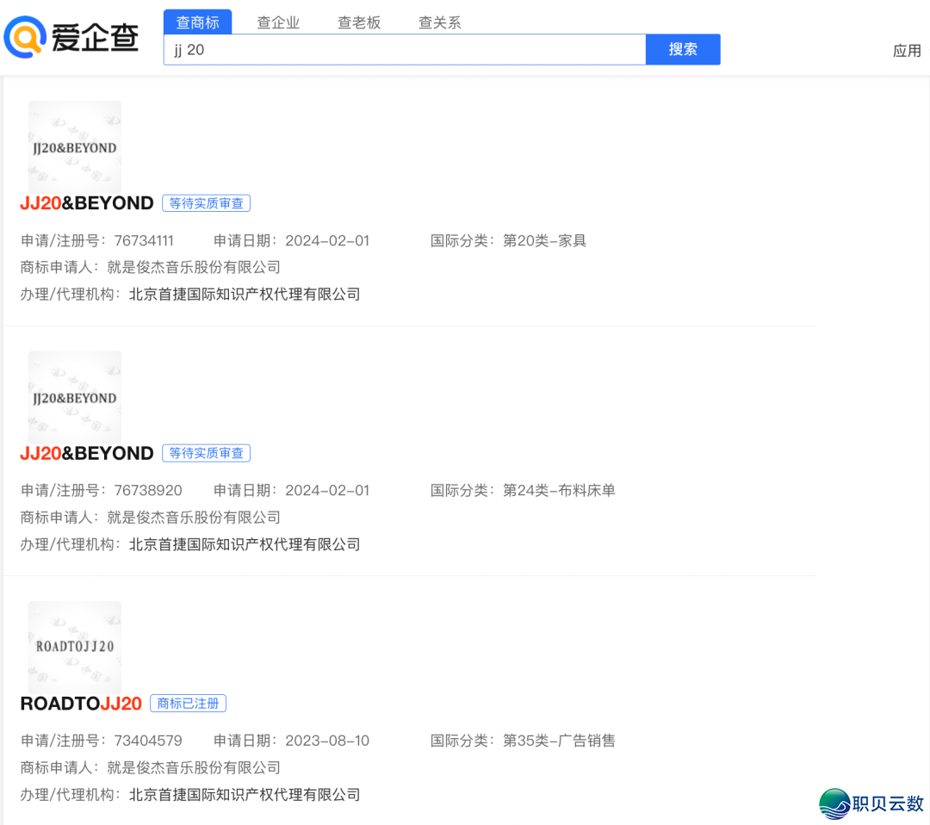Open thumbnail of JJ20&BEYOND class 20 trademark
This screenshot has width=930, height=825.
(x=75, y=147)
